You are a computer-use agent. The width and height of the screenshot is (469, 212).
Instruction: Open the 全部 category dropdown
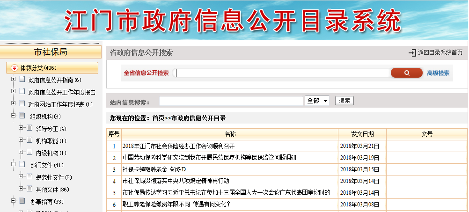(317, 101)
